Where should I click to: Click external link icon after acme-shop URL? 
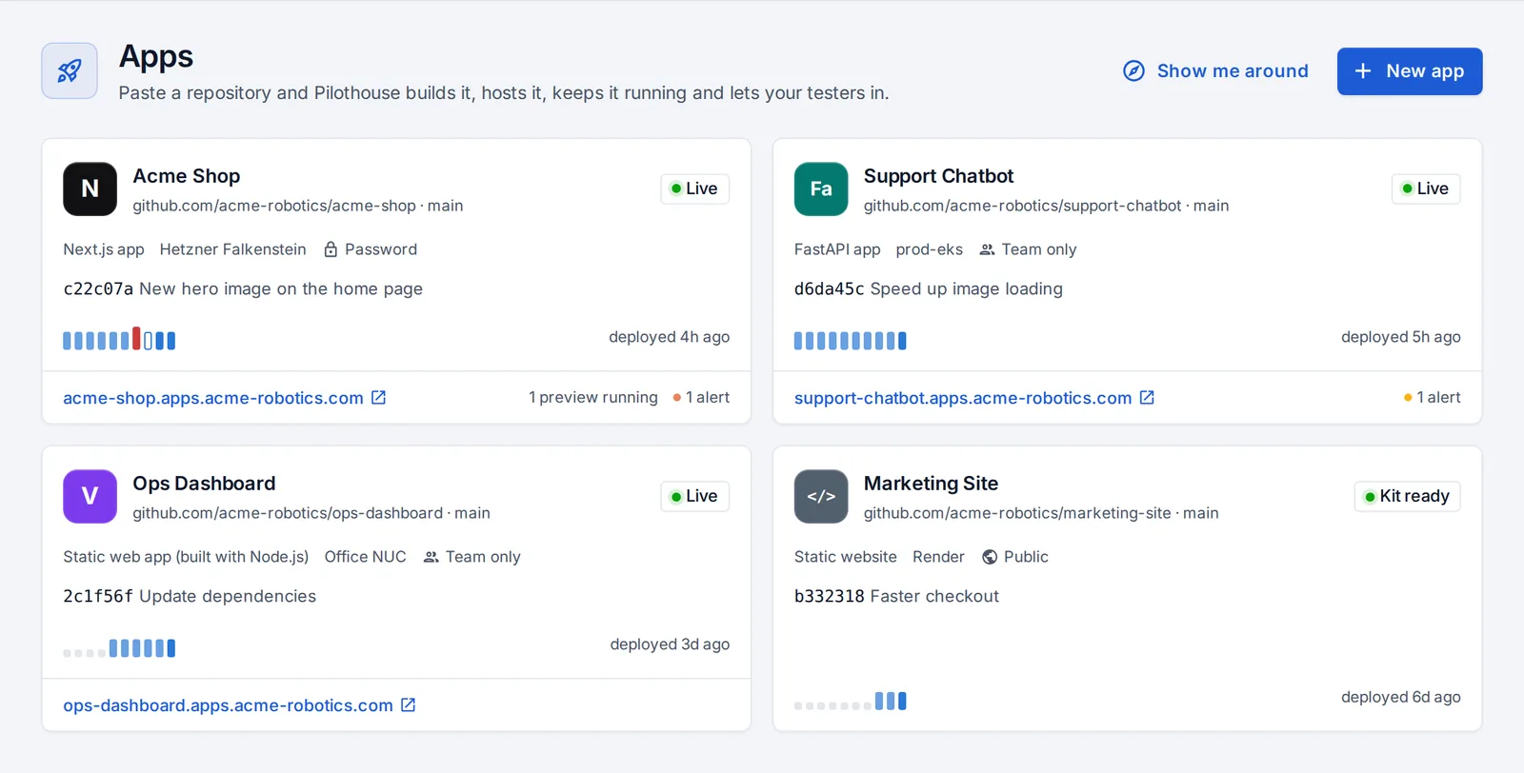coord(378,397)
